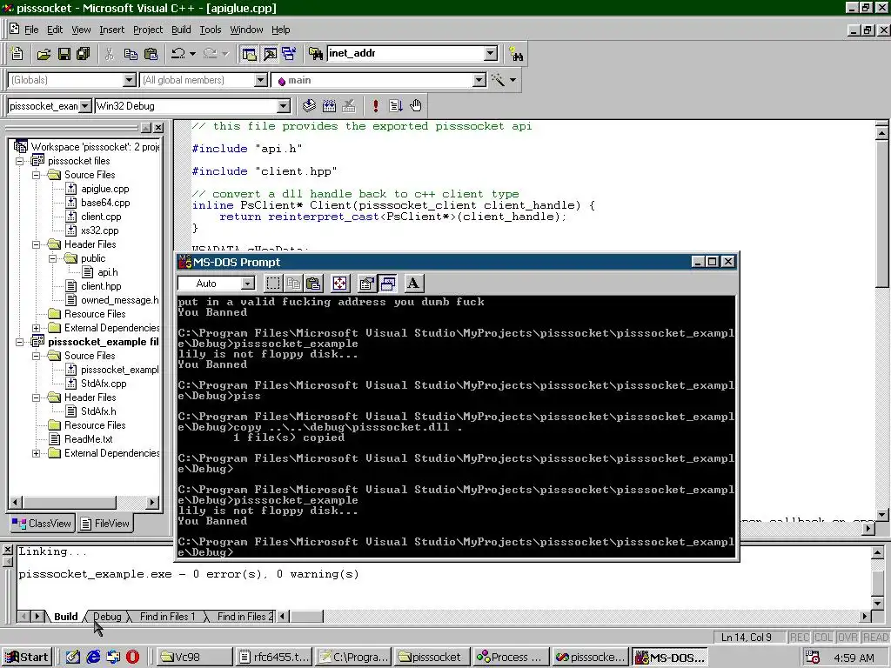Toggle the Workspace window icon
The width and height of the screenshot is (891, 668).
(249, 54)
